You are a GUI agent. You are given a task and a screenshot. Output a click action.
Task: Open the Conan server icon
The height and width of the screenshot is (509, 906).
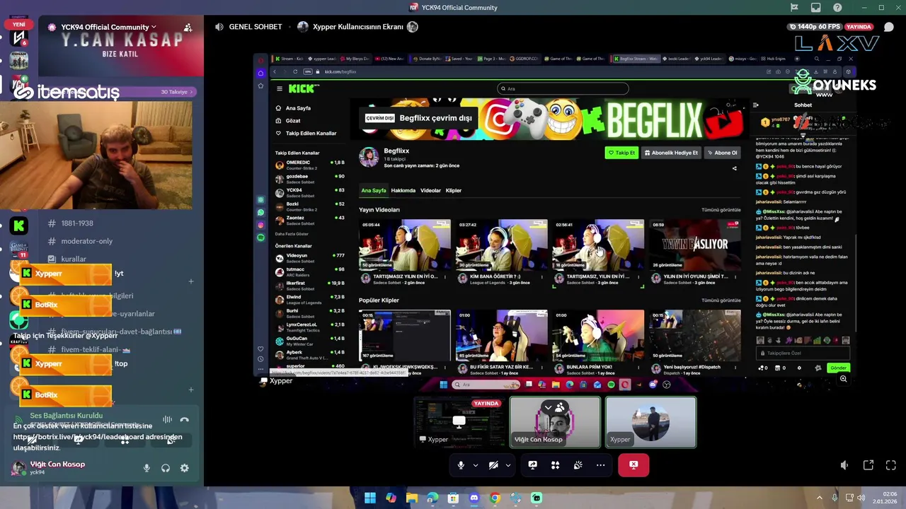19,59
